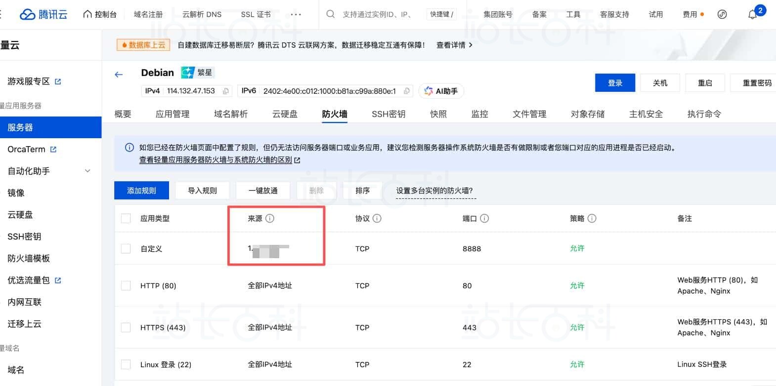
Task: Click the 关机 button
Action: 660,83
